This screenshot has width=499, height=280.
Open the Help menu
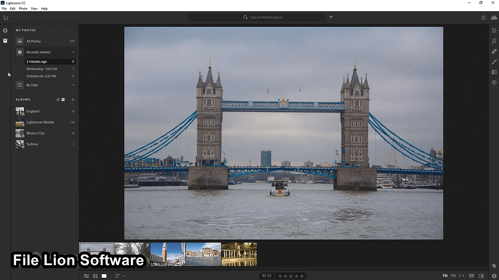tap(44, 9)
